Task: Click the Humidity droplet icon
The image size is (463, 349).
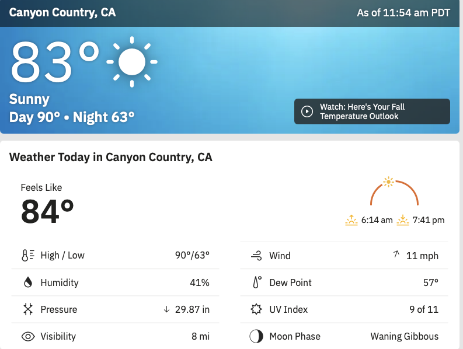Action: pos(28,282)
